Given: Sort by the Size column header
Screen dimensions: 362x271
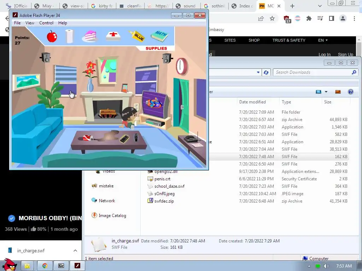Looking at the screenshot, I should point(336,102).
